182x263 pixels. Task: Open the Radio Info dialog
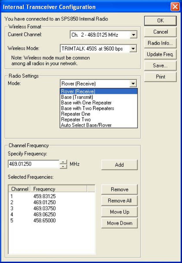(x=160, y=43)
